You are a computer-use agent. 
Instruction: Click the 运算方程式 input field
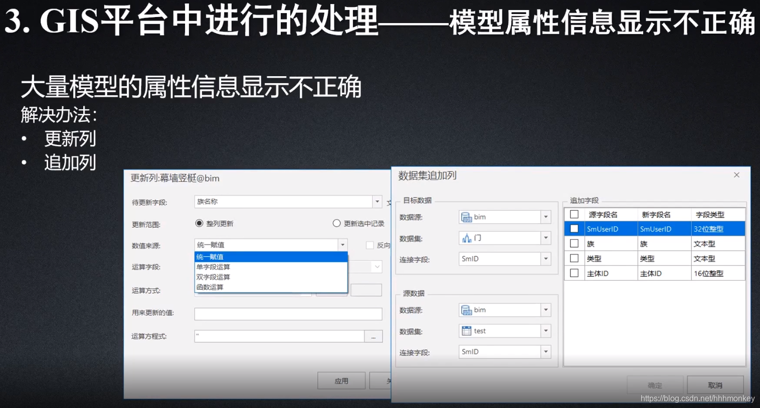coord(279,336)
